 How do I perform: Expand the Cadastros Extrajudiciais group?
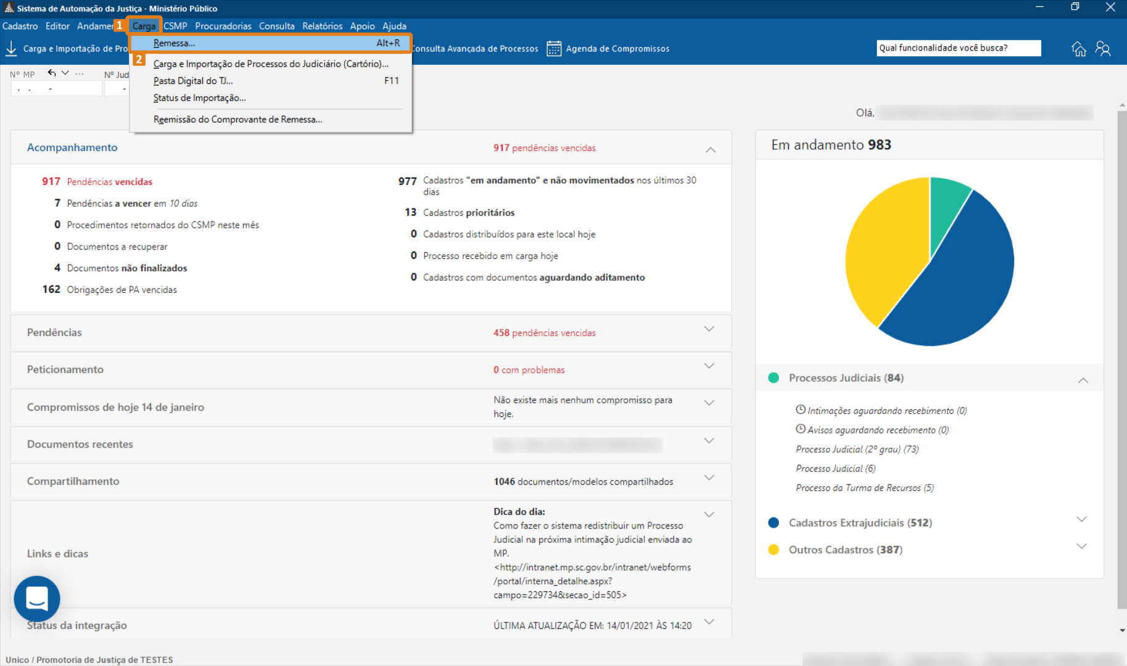click(x=1081, y=520)
